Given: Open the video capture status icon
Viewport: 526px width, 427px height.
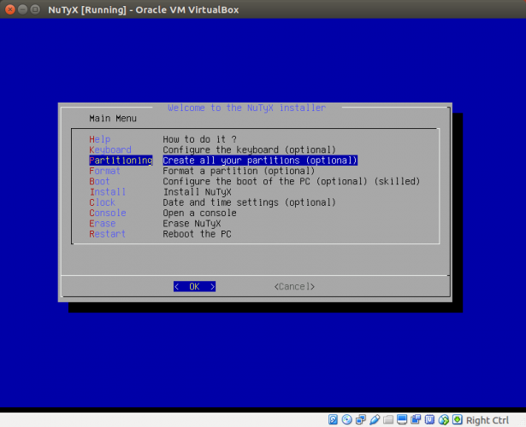Looking at the screenshot, I should tap(416, 419).
